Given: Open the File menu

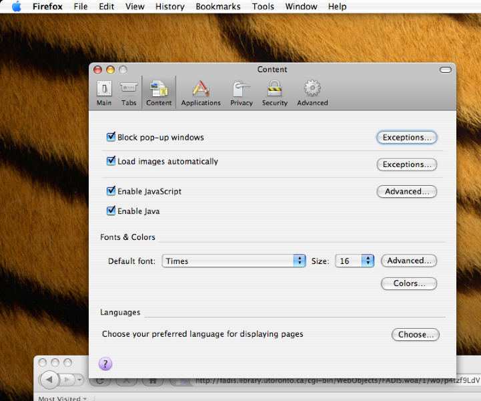Looking at the screenshot, I should coord(81,7).
